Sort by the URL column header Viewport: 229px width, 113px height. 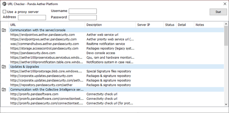(x=47, y=25)
